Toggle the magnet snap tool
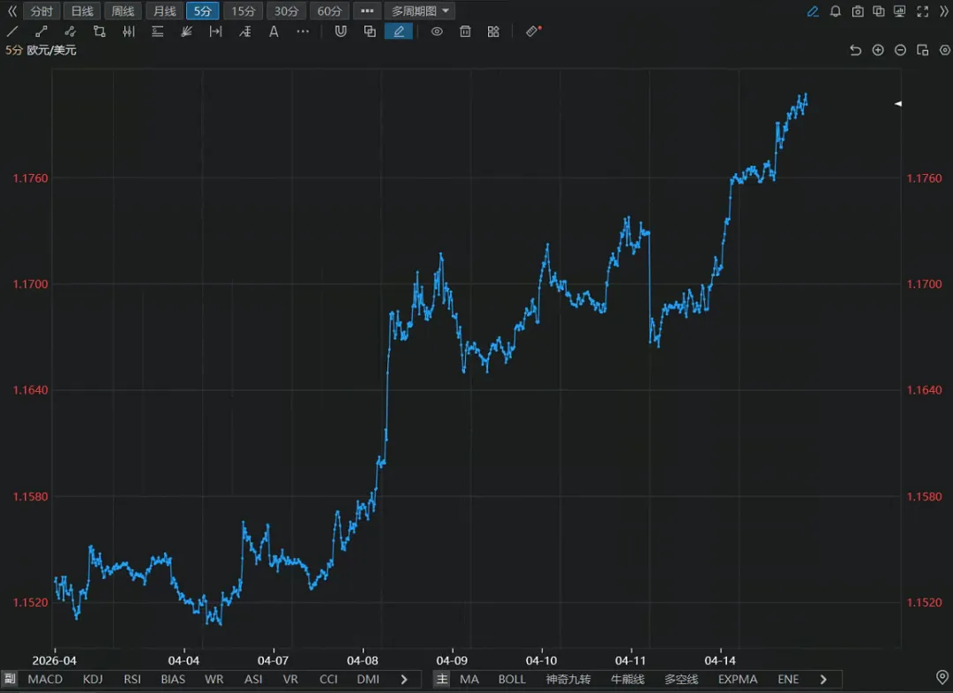 341,32
